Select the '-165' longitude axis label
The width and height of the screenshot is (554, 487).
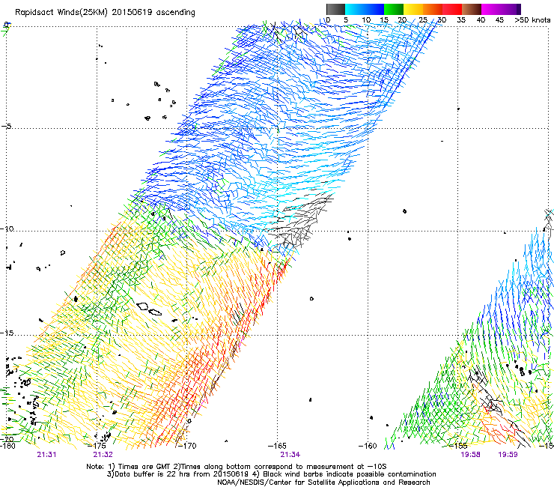277,446
